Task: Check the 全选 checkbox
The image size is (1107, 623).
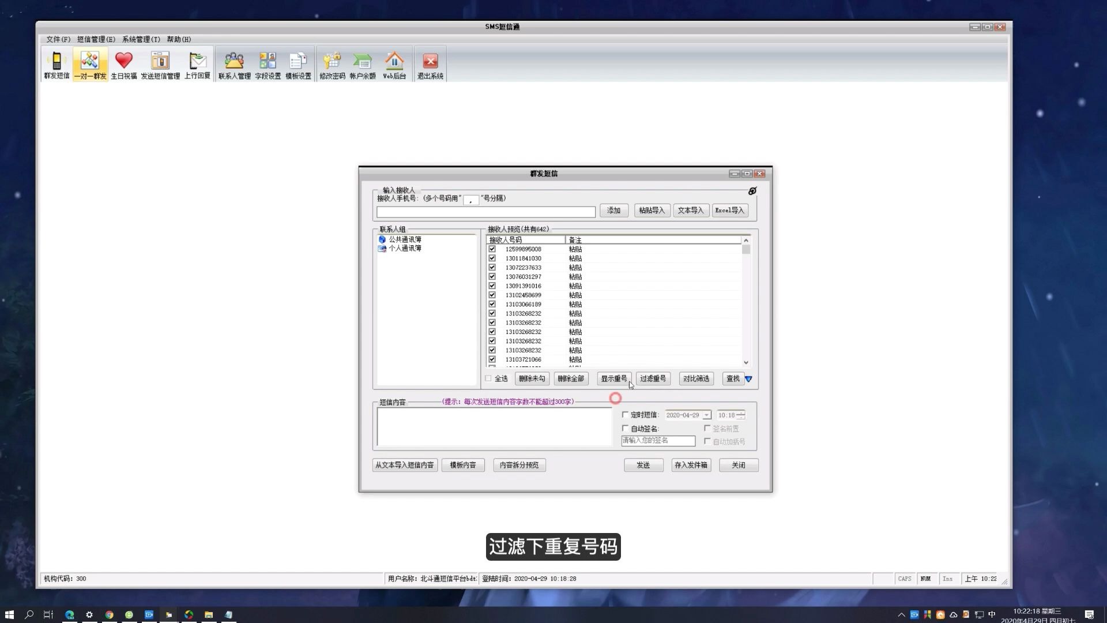Action: 488,378
